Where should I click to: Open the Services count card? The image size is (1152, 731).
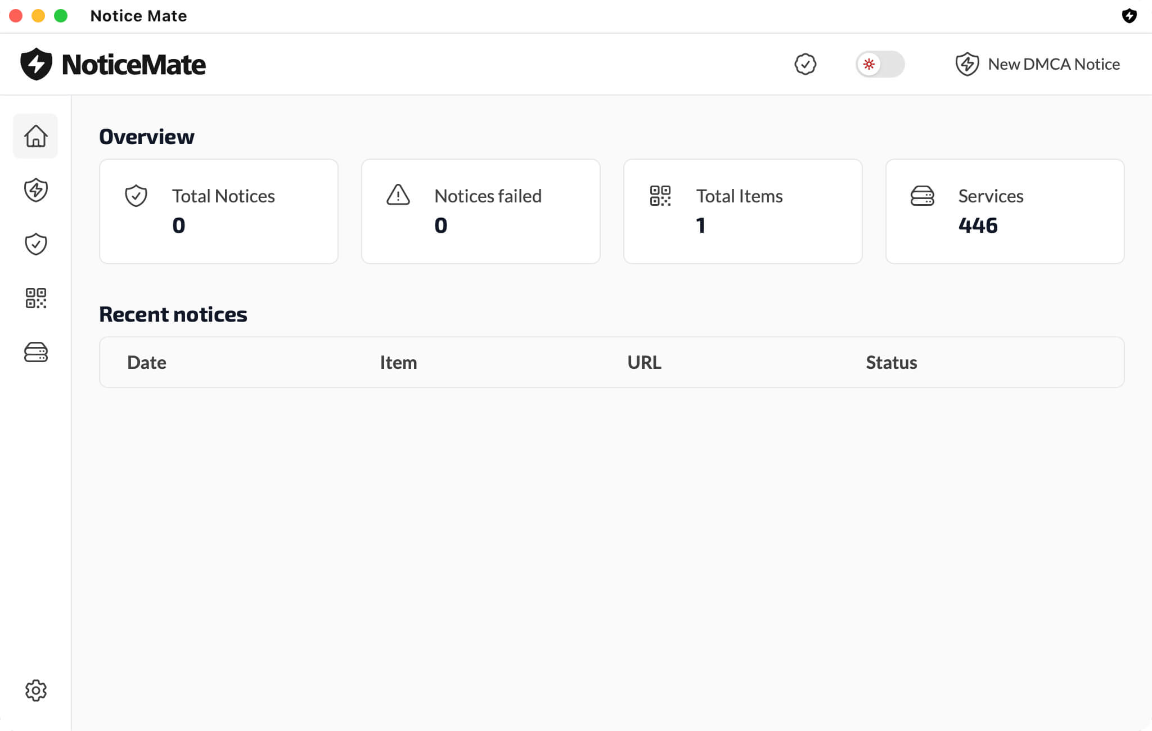pos(1005,211)
